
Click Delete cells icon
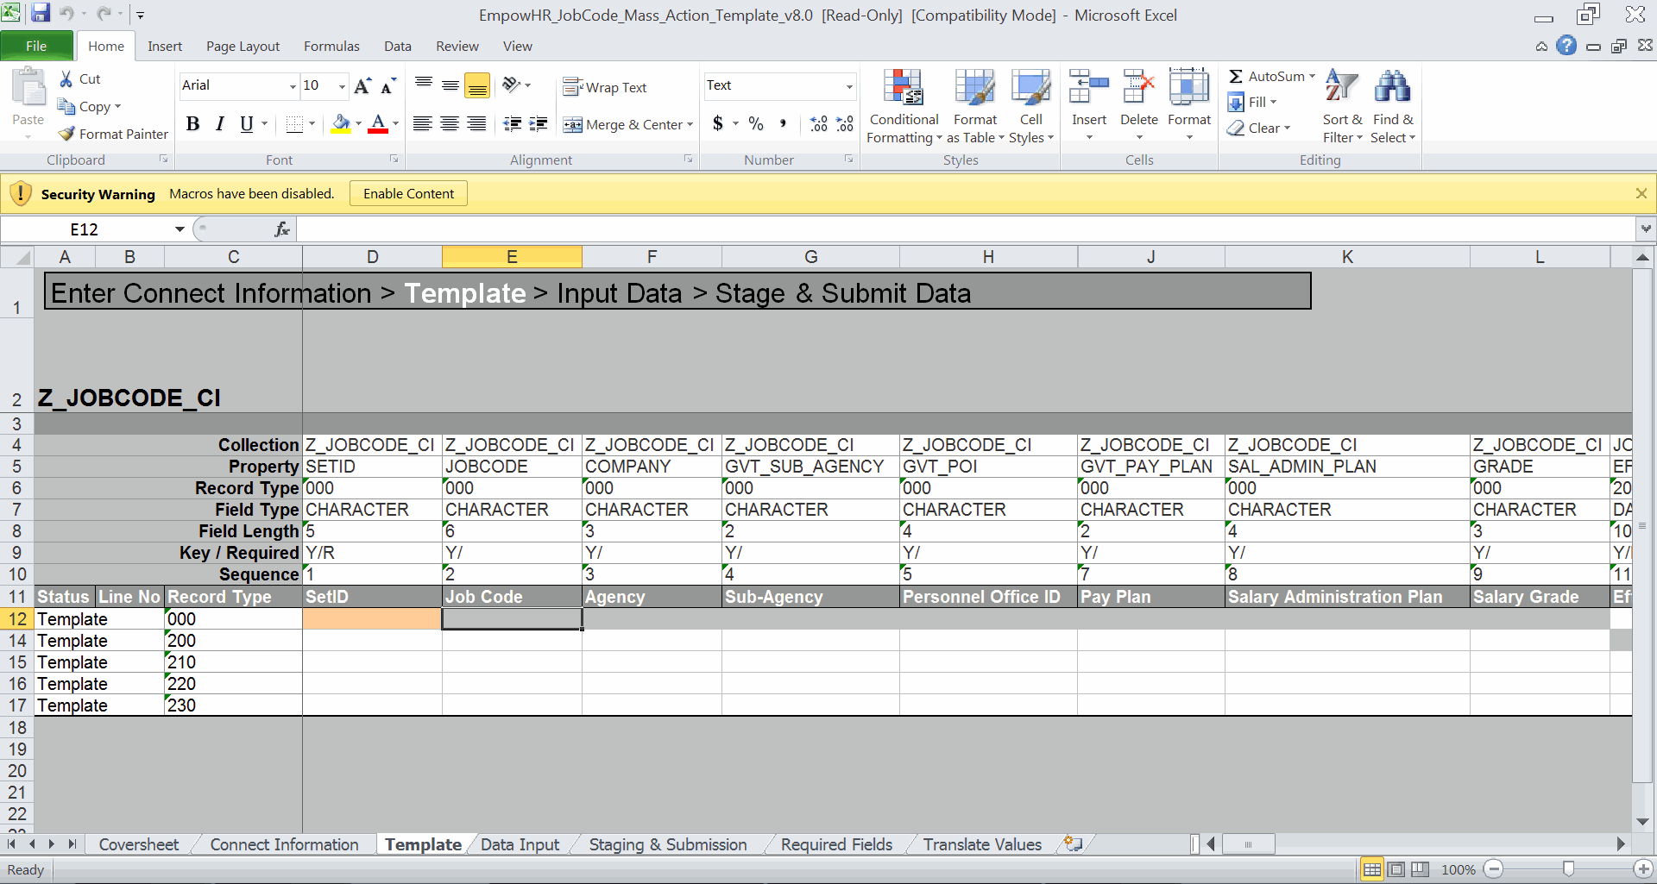pyautogui.click(x=1139, y=88)
